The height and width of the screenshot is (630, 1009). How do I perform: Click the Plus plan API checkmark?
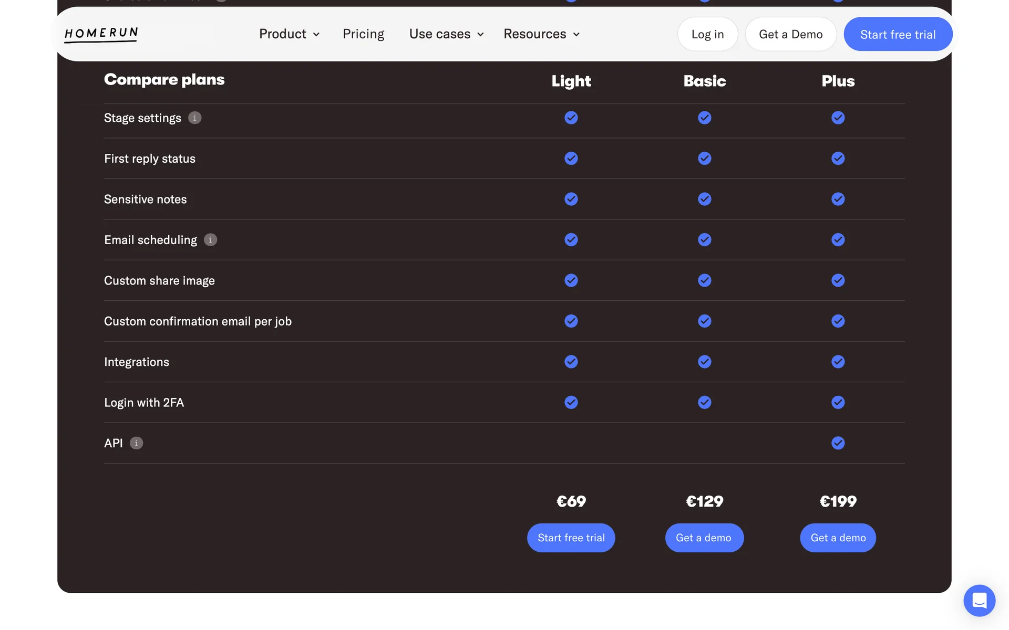[838, 443]
